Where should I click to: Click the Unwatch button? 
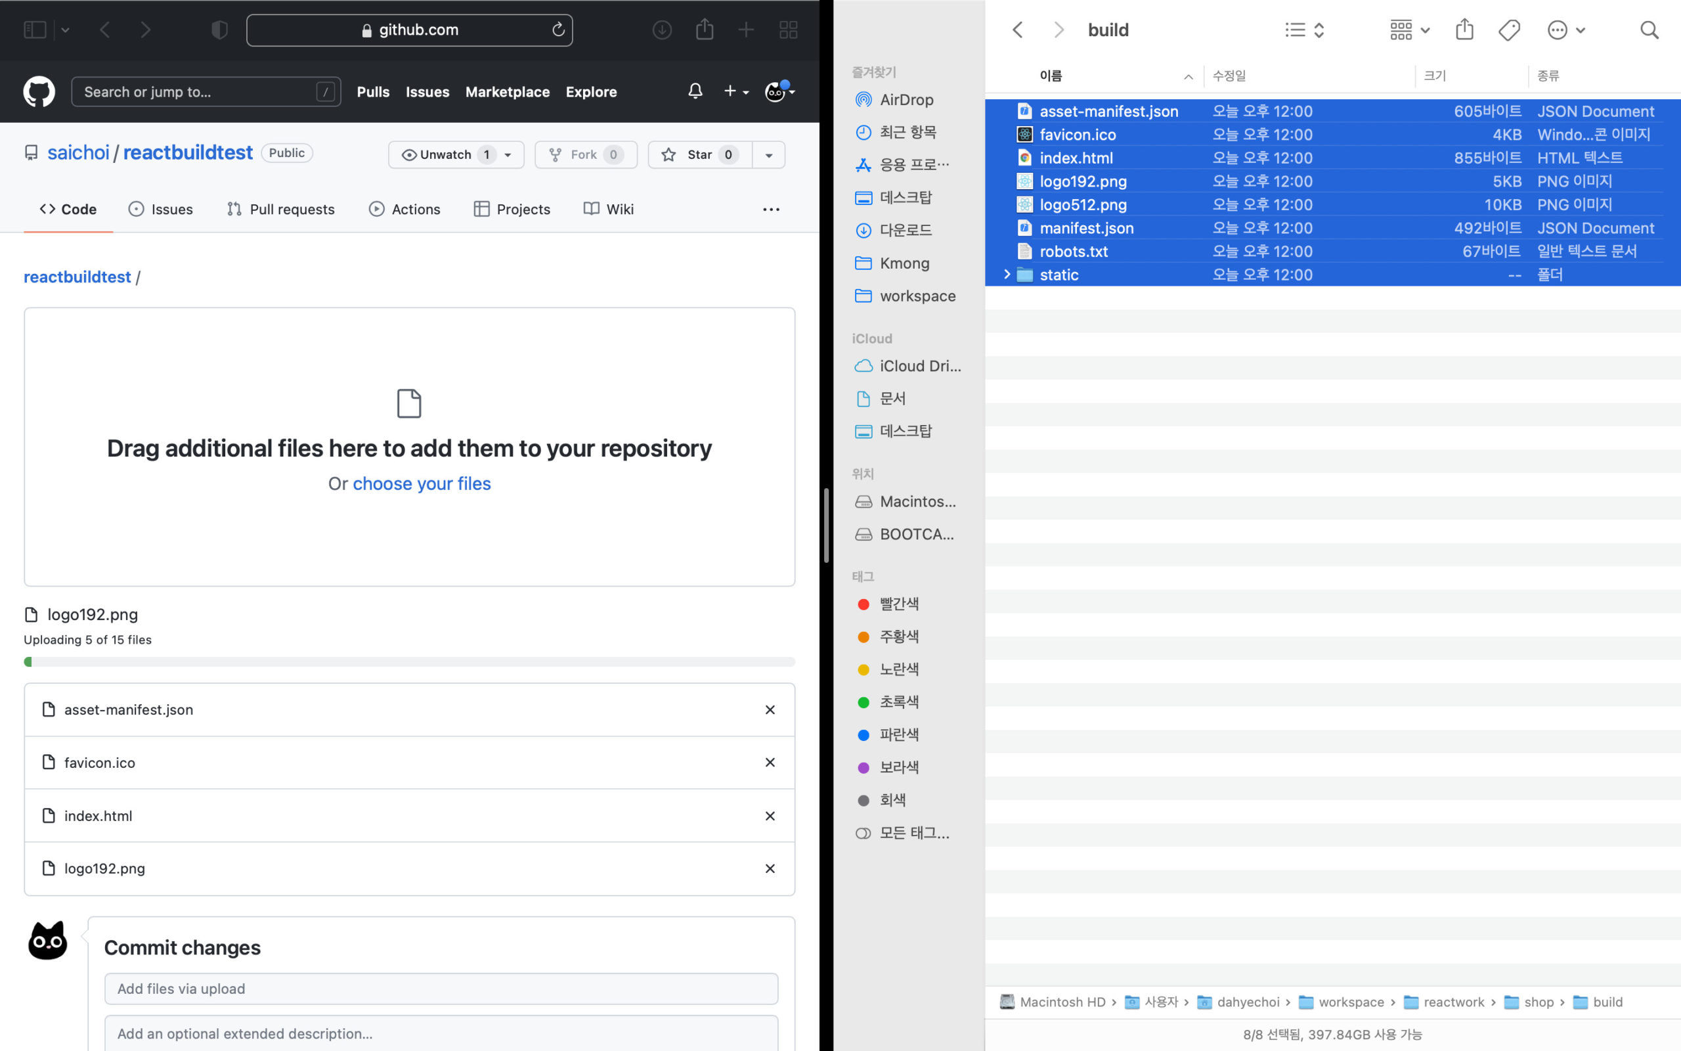pos(456,154)
